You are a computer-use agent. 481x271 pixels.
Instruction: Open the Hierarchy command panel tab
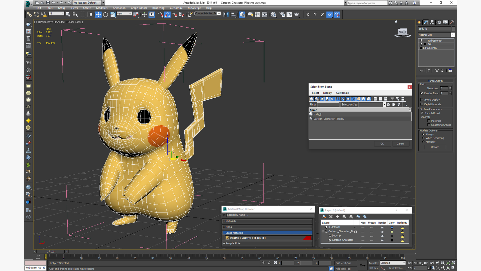click(432, 22)
